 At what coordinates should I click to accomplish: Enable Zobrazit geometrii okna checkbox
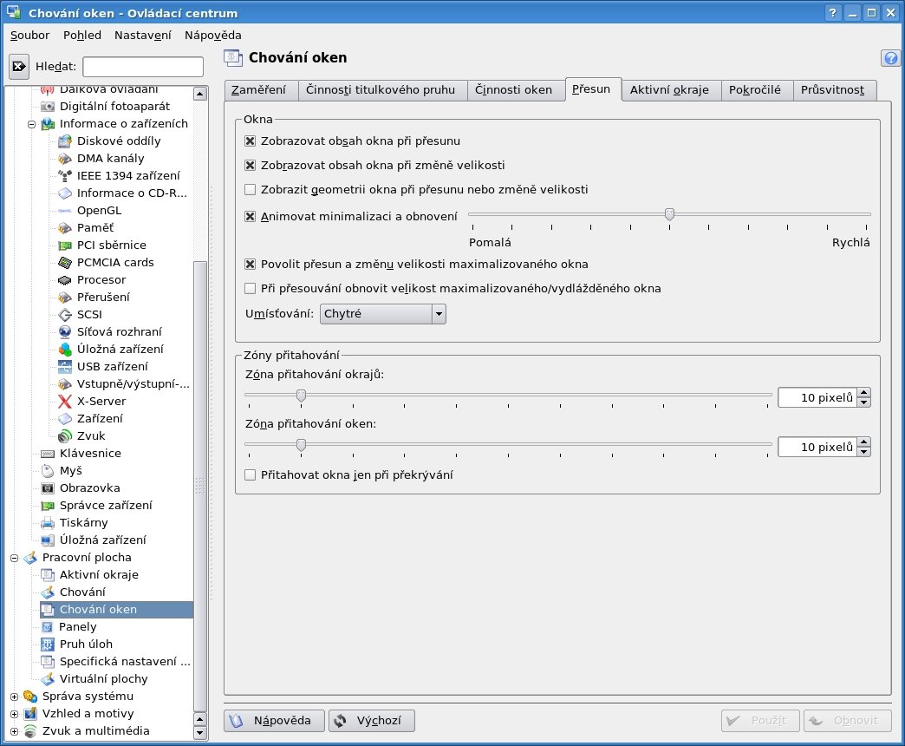tap(250, 189)
